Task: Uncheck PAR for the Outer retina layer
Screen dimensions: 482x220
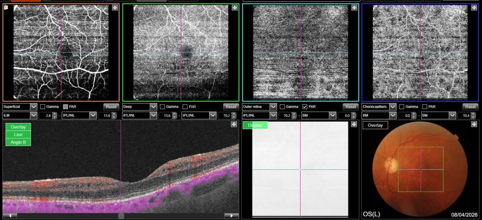Action: point(305,107)
